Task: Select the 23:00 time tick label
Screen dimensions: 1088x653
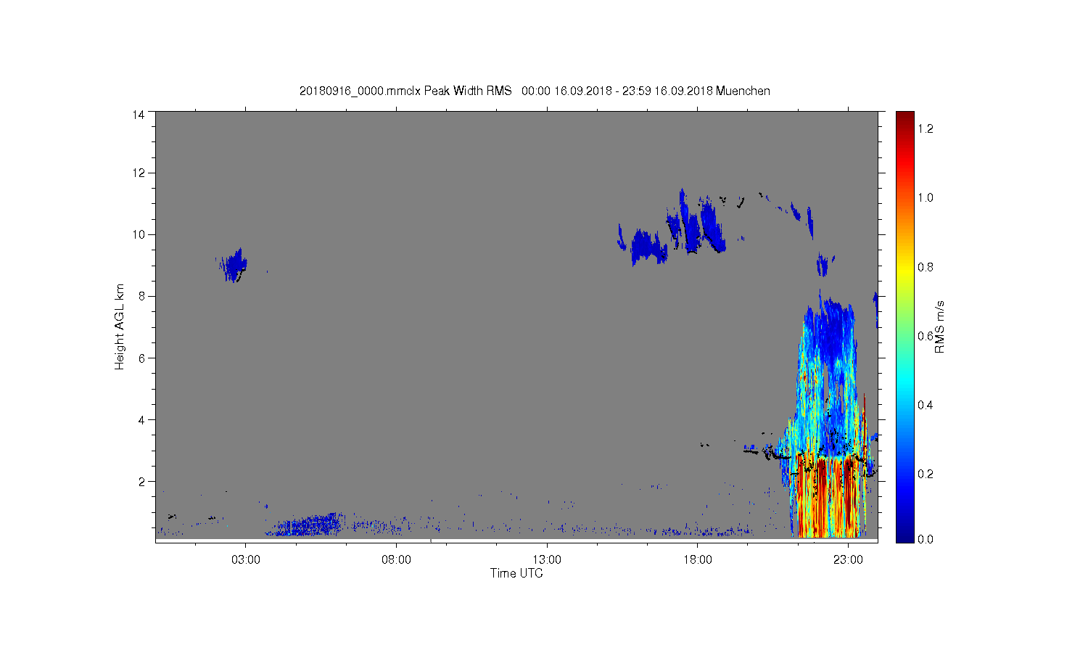Action: [848, 559]
